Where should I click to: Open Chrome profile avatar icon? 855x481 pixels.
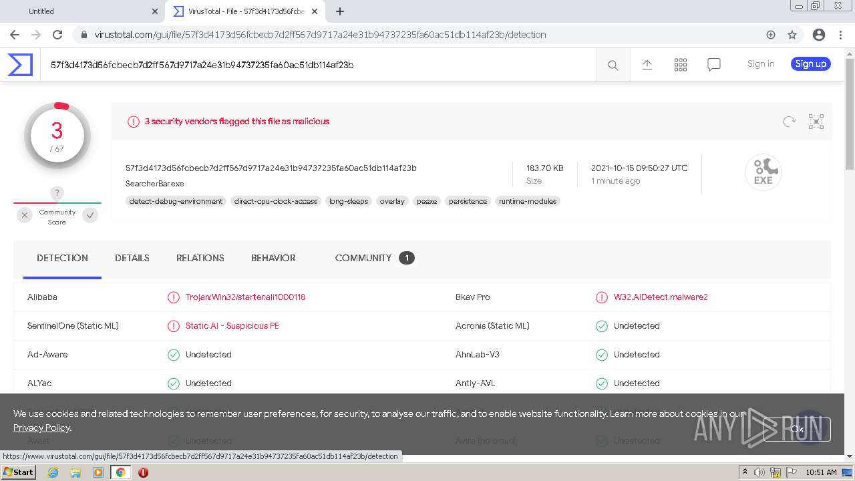click(818, 35)
